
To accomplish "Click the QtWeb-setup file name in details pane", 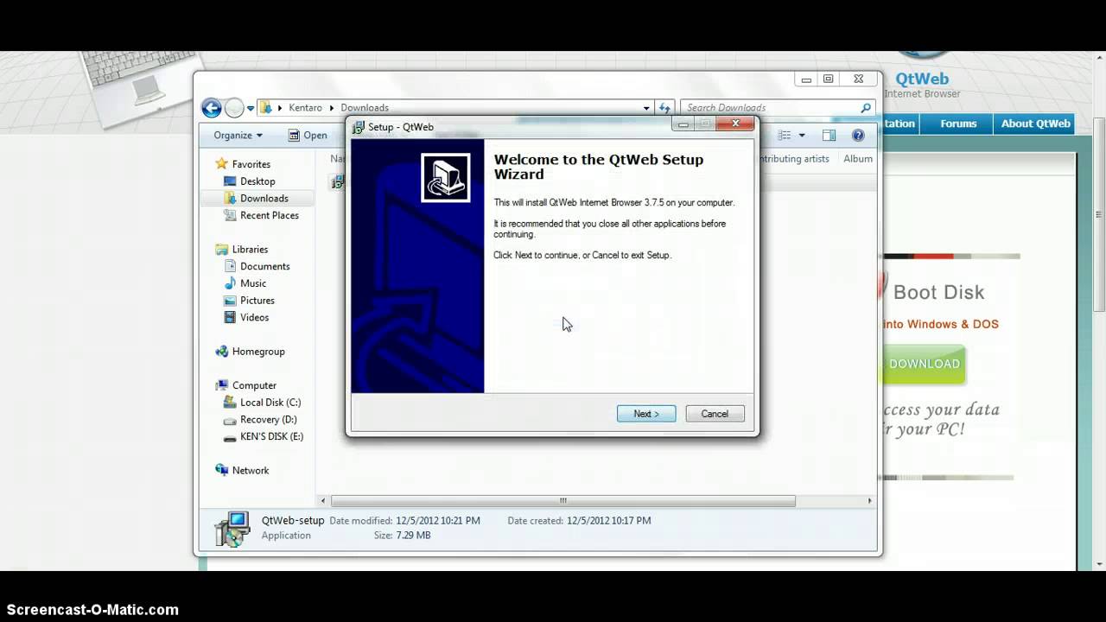I will [x=293, y=521].
